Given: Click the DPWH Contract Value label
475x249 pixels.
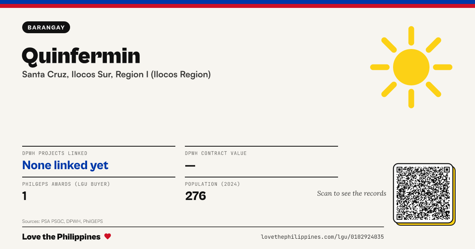Looking at the screenshot, I should [216, 153].
